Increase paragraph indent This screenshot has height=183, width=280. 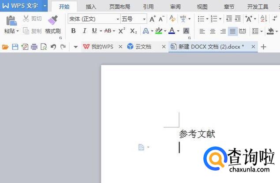click(x=238, y=19)
